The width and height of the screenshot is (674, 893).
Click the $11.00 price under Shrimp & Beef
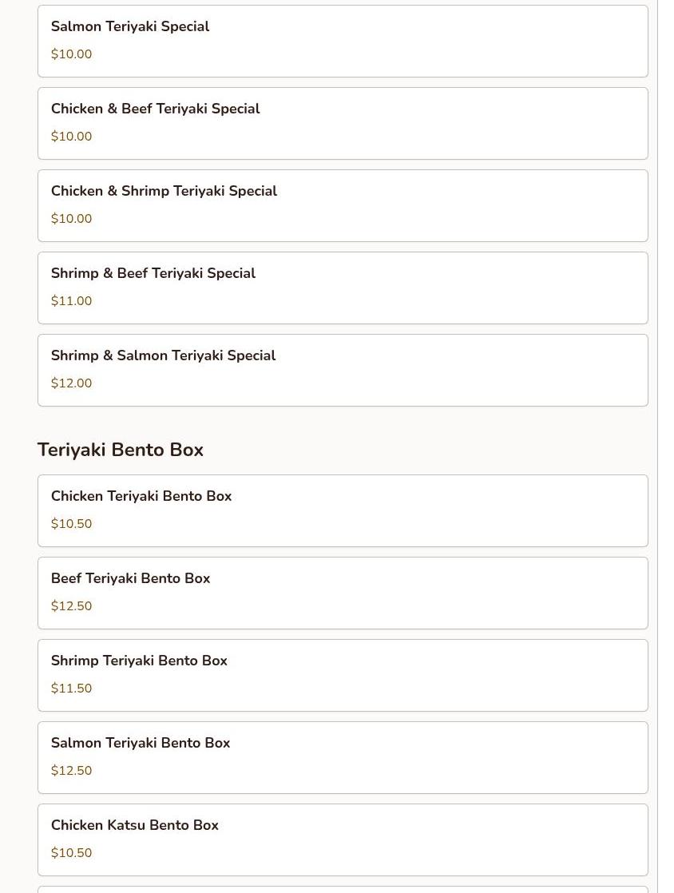[71, 301]
